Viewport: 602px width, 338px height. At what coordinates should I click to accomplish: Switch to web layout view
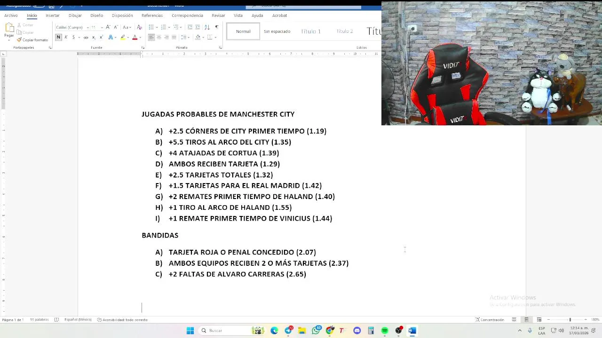pos(539,320)
